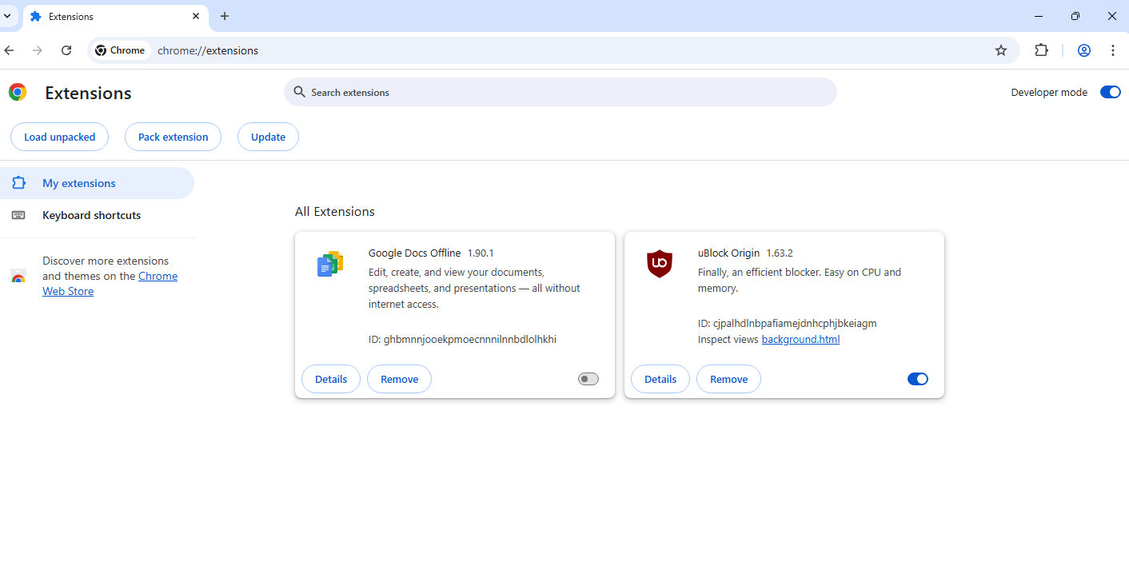The image size is (1129, 562).
Task: Click Pack extension button
Action: click(x=173, y=137)
